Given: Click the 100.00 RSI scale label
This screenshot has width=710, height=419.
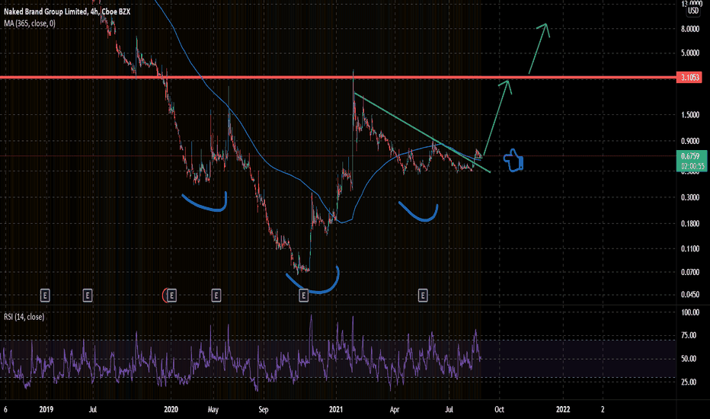Looking at the screenshot, I should pyautogui.click(x=690, y=312).
